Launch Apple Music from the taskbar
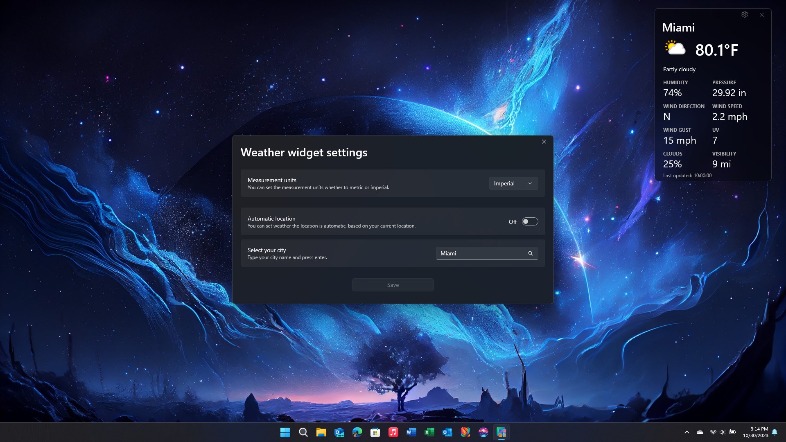Image resolution: width=786 pixels, height=442 pixels. (x=393, y=432)
